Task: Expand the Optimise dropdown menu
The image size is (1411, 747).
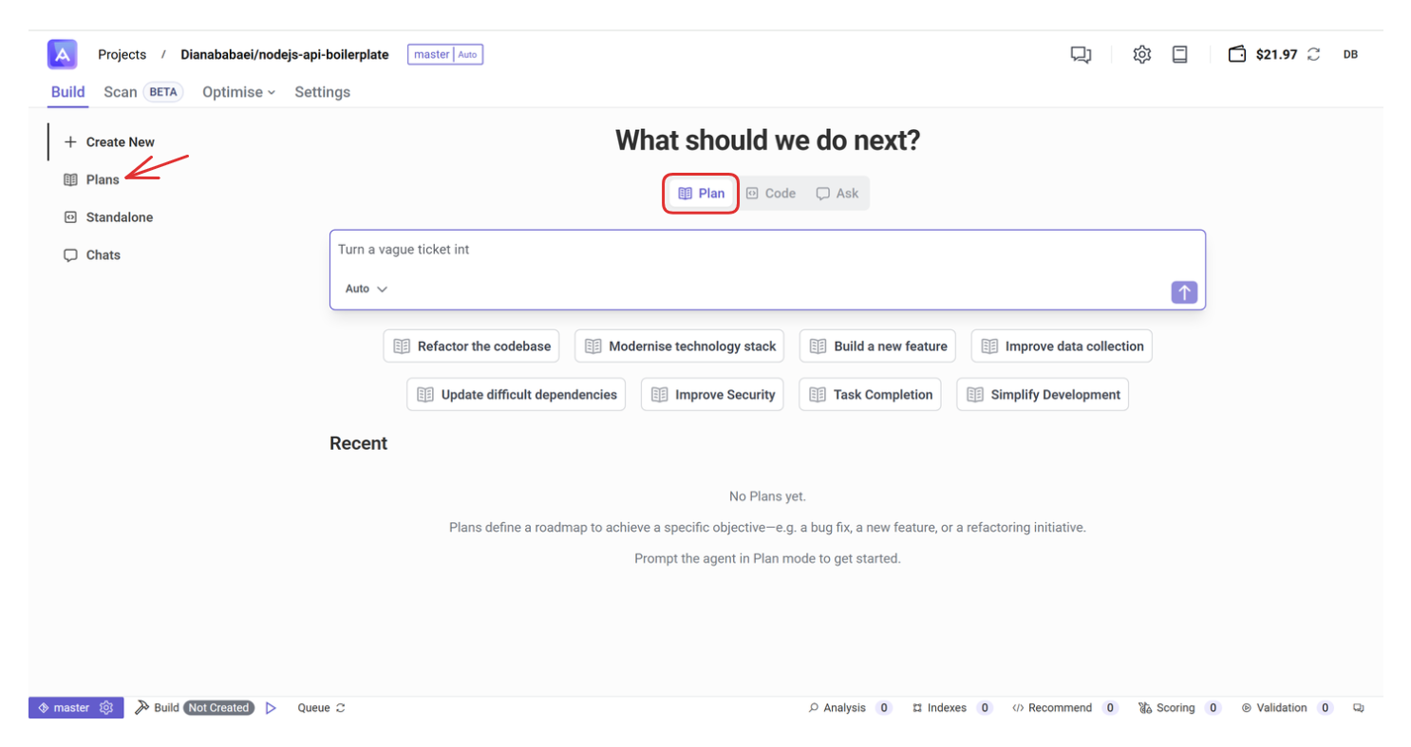Action: [x=238, y=92]
